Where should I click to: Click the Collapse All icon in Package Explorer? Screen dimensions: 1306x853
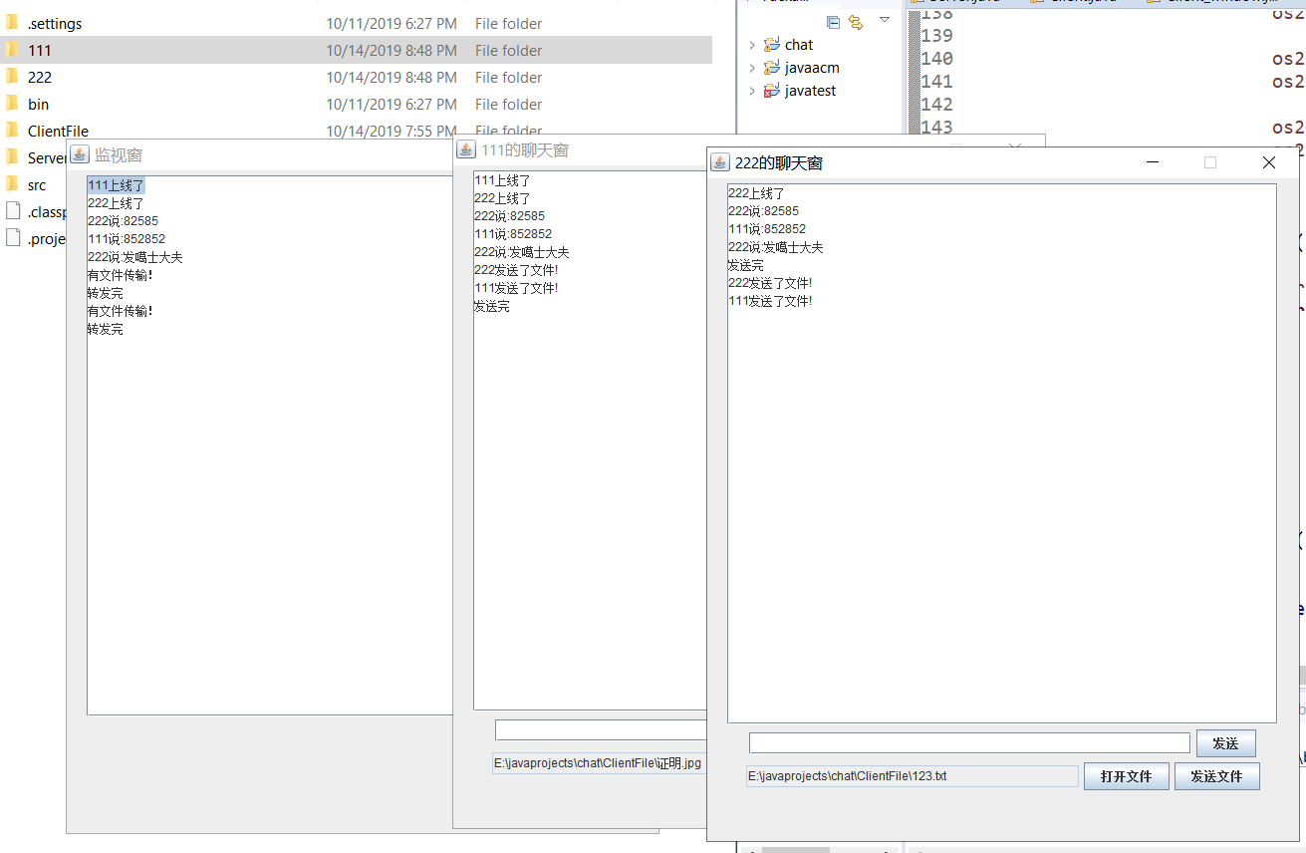[x=833, y=20]
